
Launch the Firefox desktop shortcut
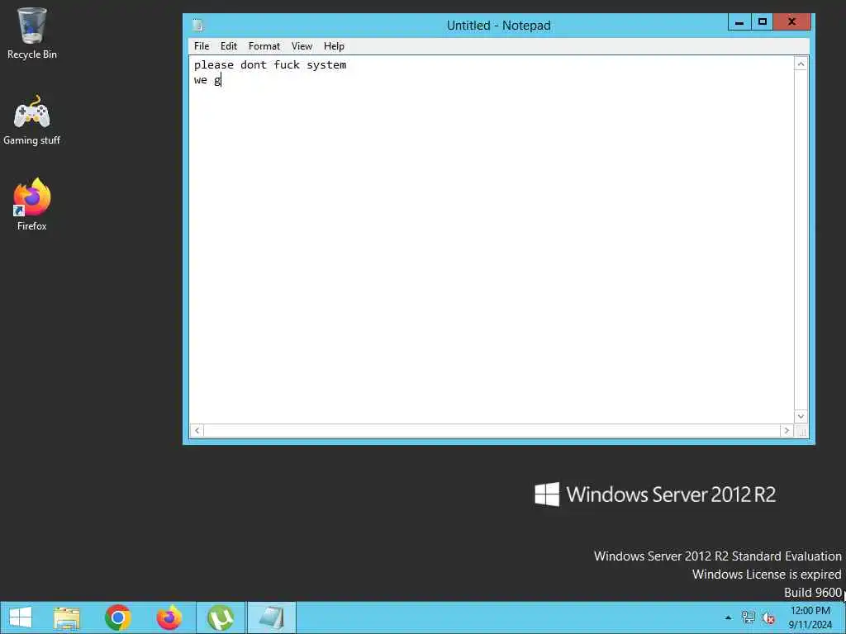pos(32,205)
